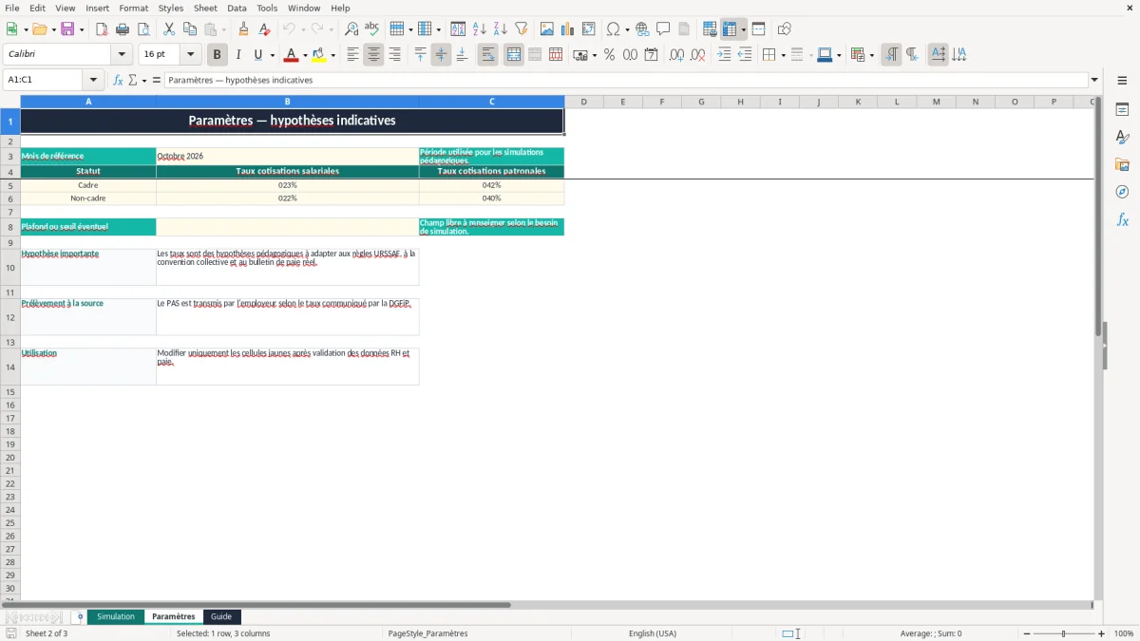Screen dimensions: 1140x641
Task: Open the Tools menu
Action: pyautogui.click(x=267, y=8)
